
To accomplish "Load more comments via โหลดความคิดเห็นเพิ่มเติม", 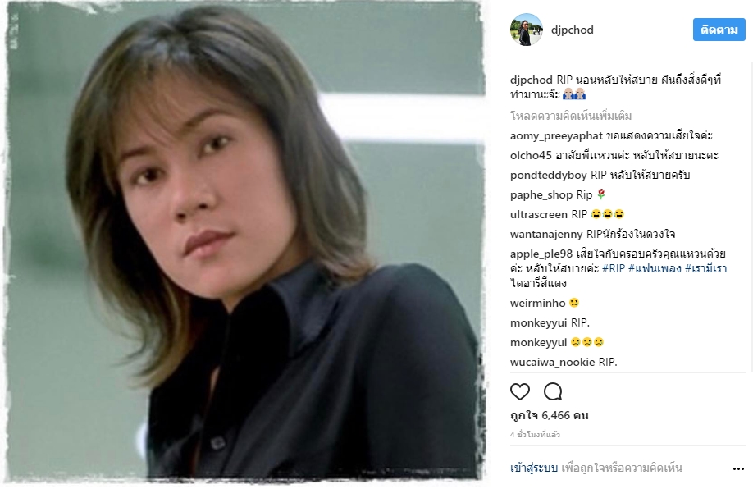I will (x=571, y=116).
